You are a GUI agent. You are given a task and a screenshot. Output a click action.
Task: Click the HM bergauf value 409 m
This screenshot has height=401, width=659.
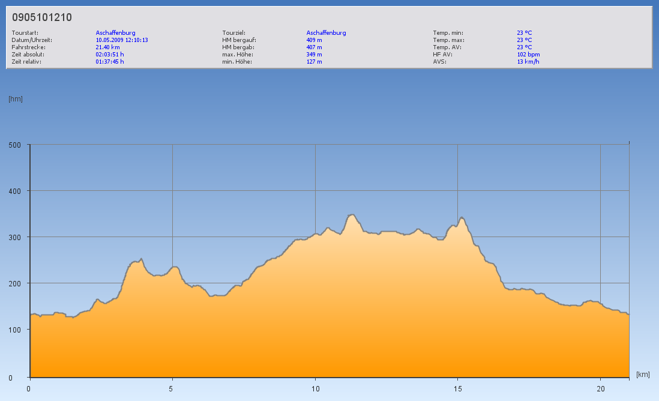[x=314, y=40]
